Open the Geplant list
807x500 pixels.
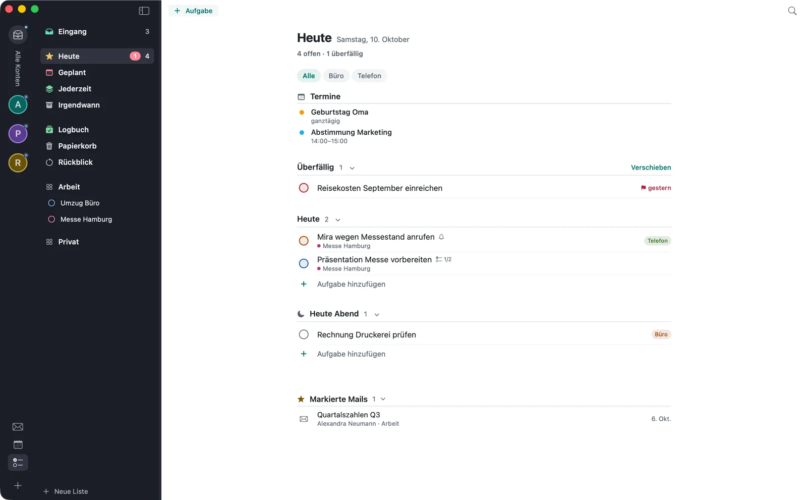(x=97, y=73)
